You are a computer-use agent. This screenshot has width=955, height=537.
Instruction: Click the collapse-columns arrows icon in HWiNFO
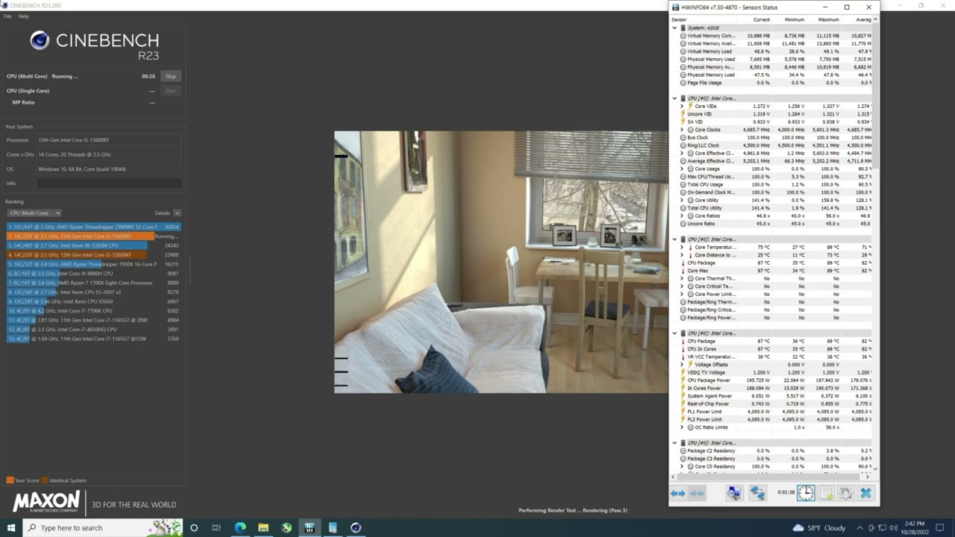pos(697,493)
